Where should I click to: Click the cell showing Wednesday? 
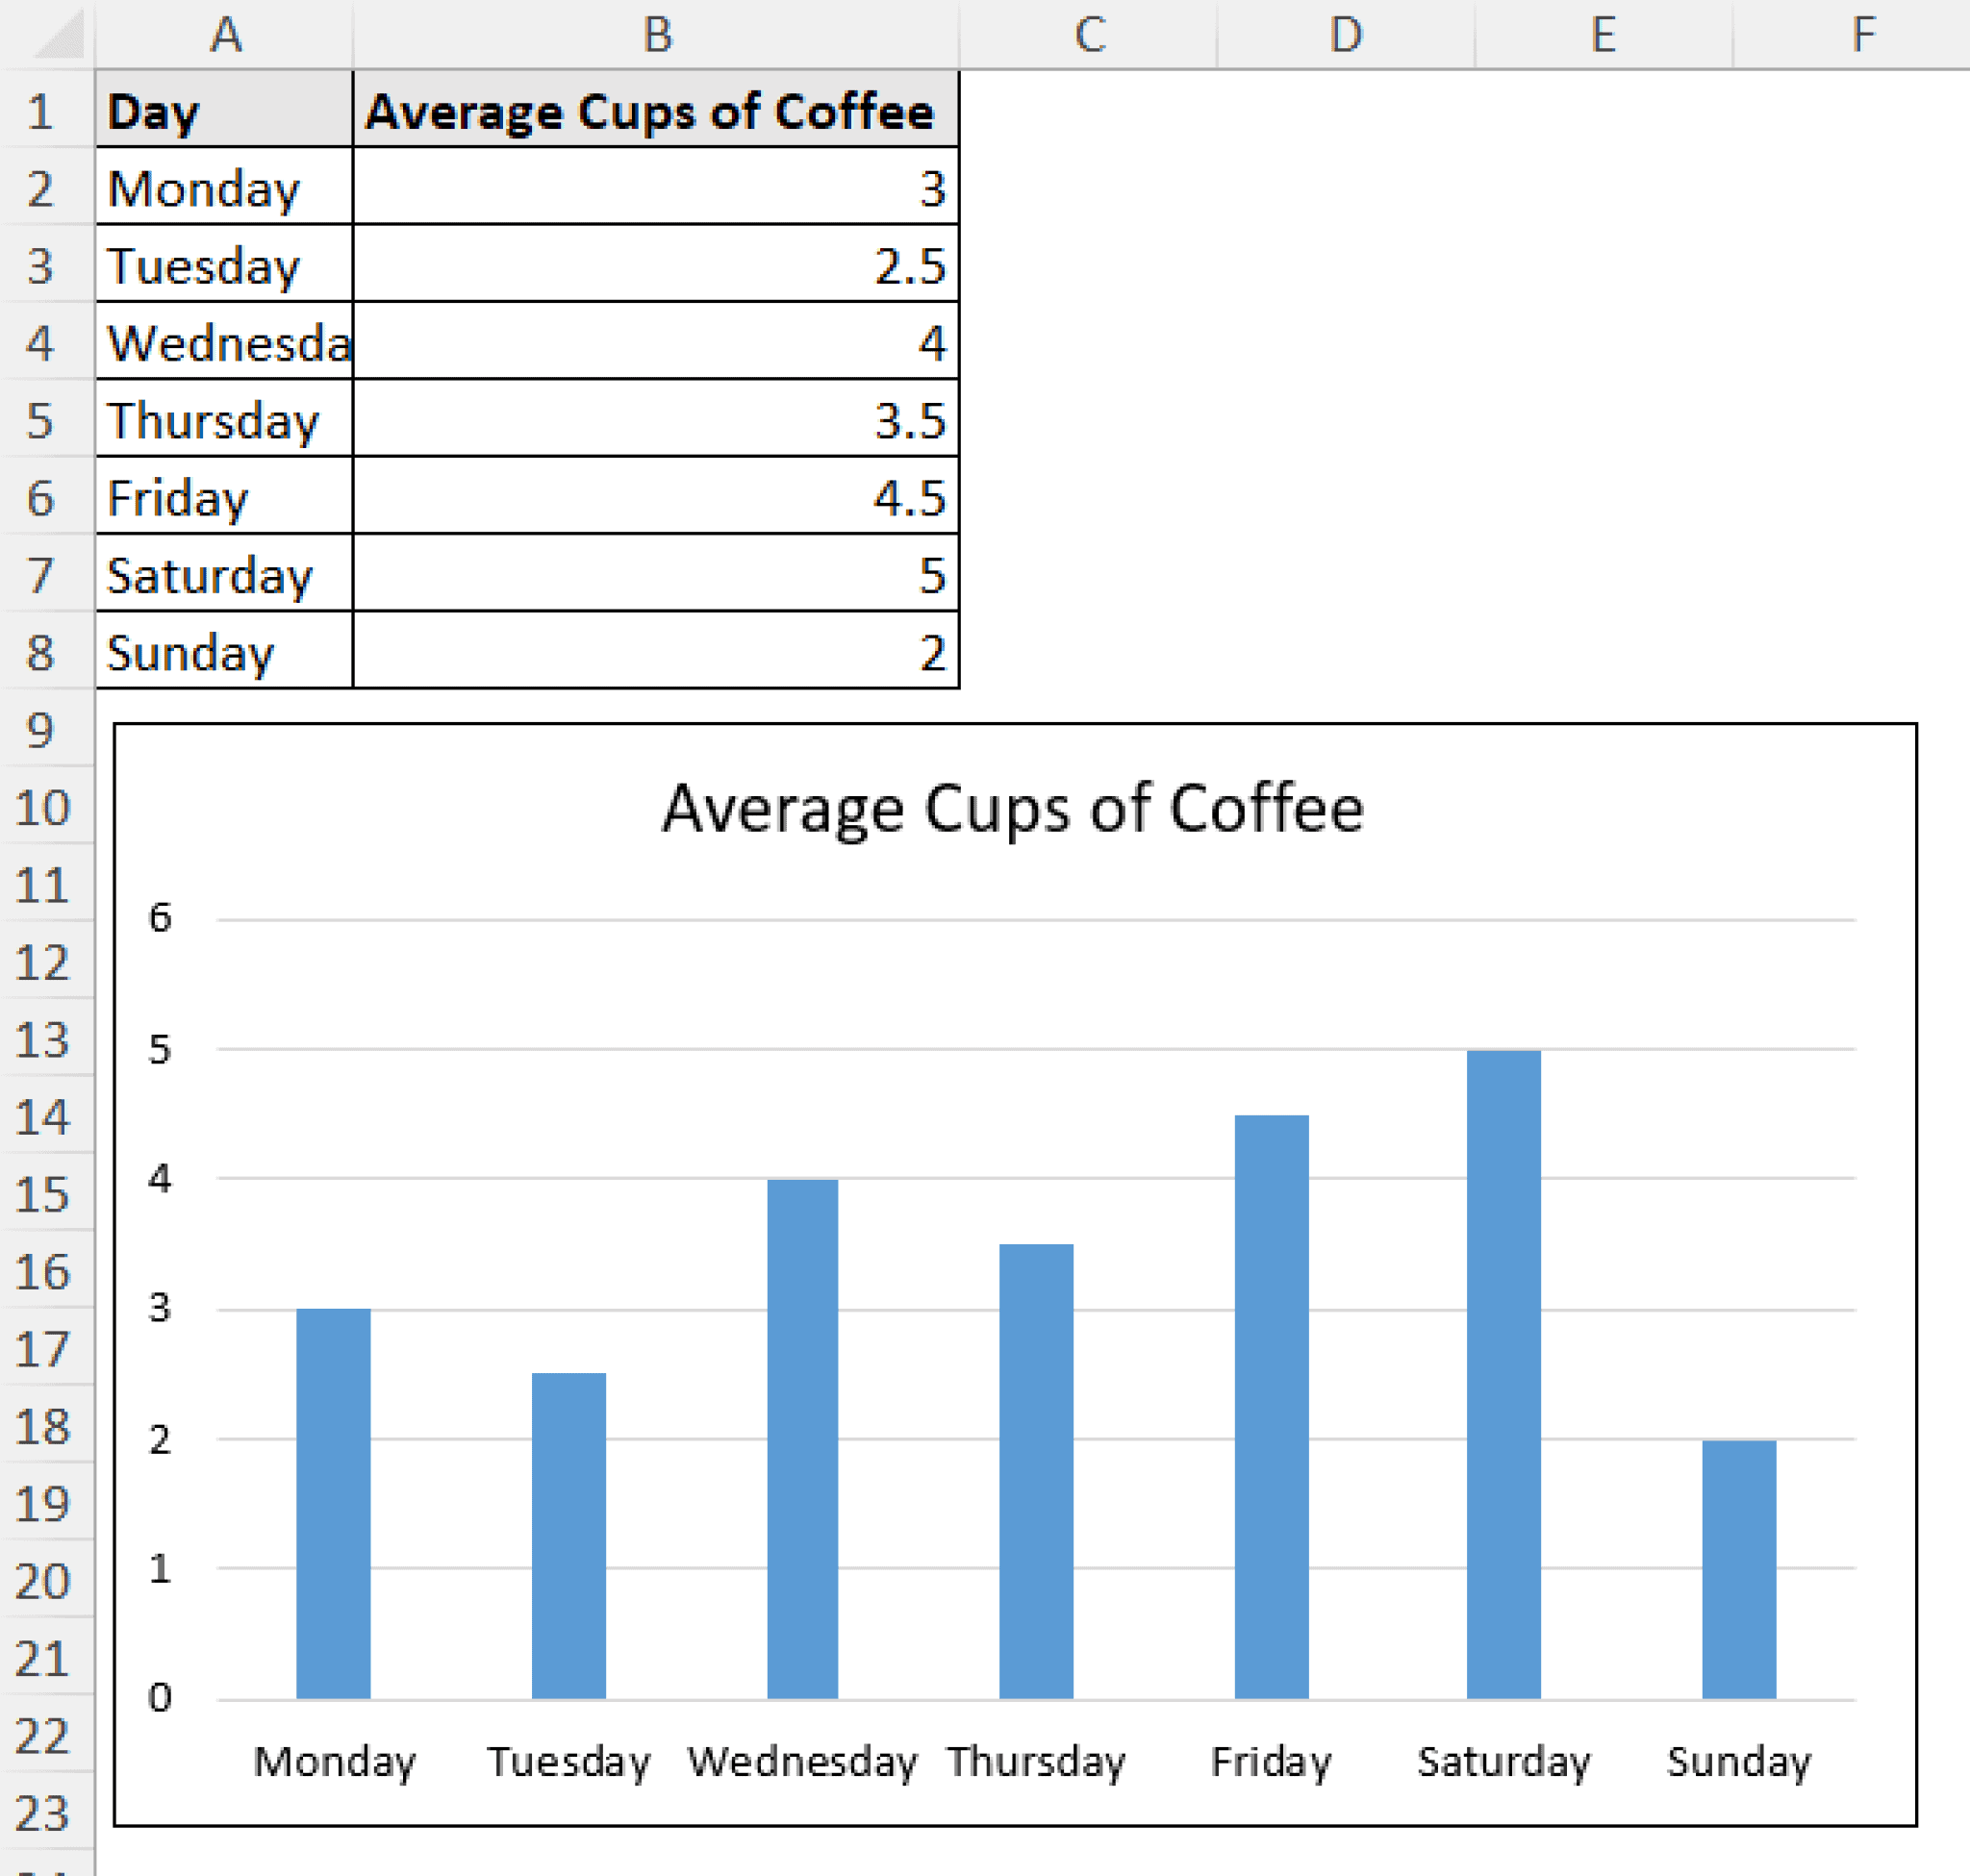click(223, 345)
